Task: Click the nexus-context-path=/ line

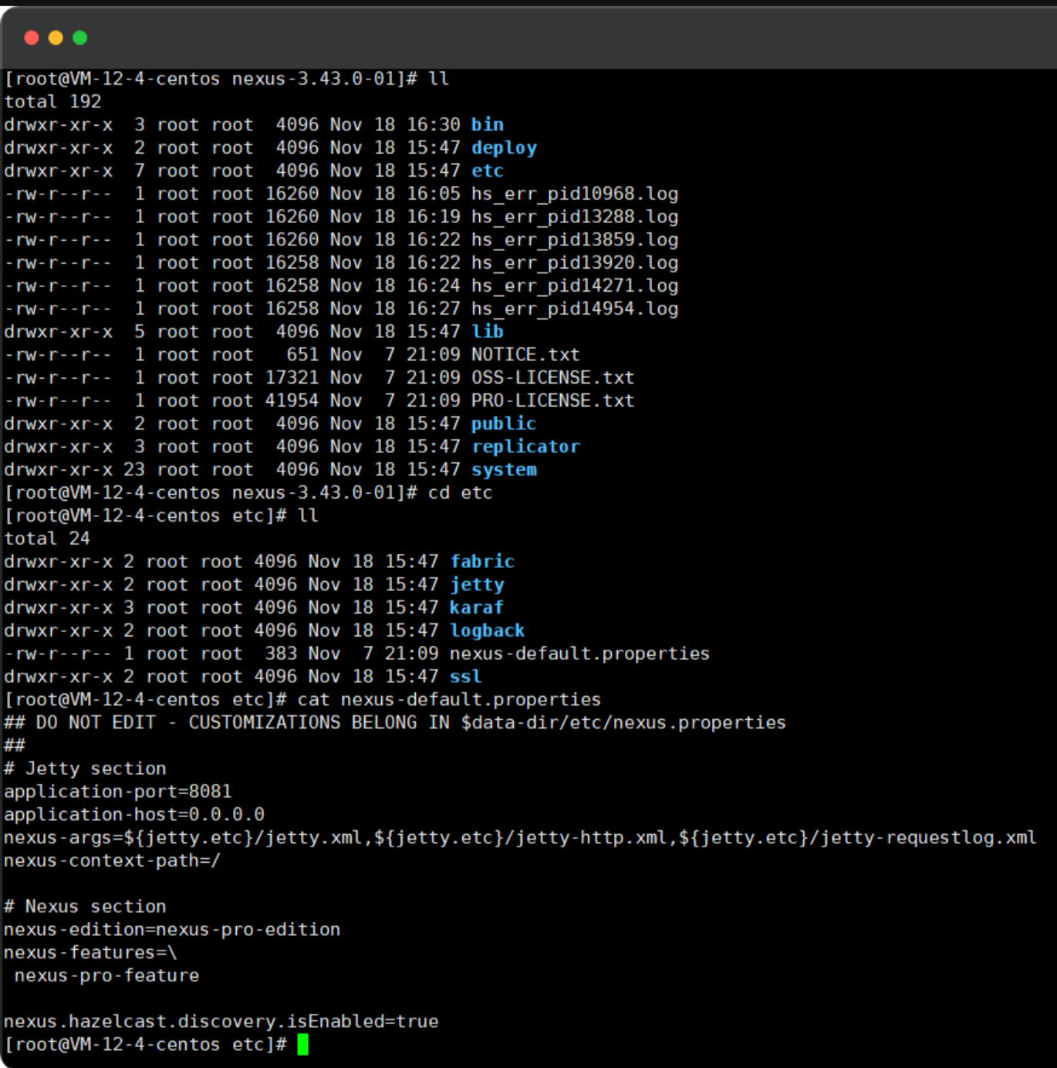Action: click(112, 861)
